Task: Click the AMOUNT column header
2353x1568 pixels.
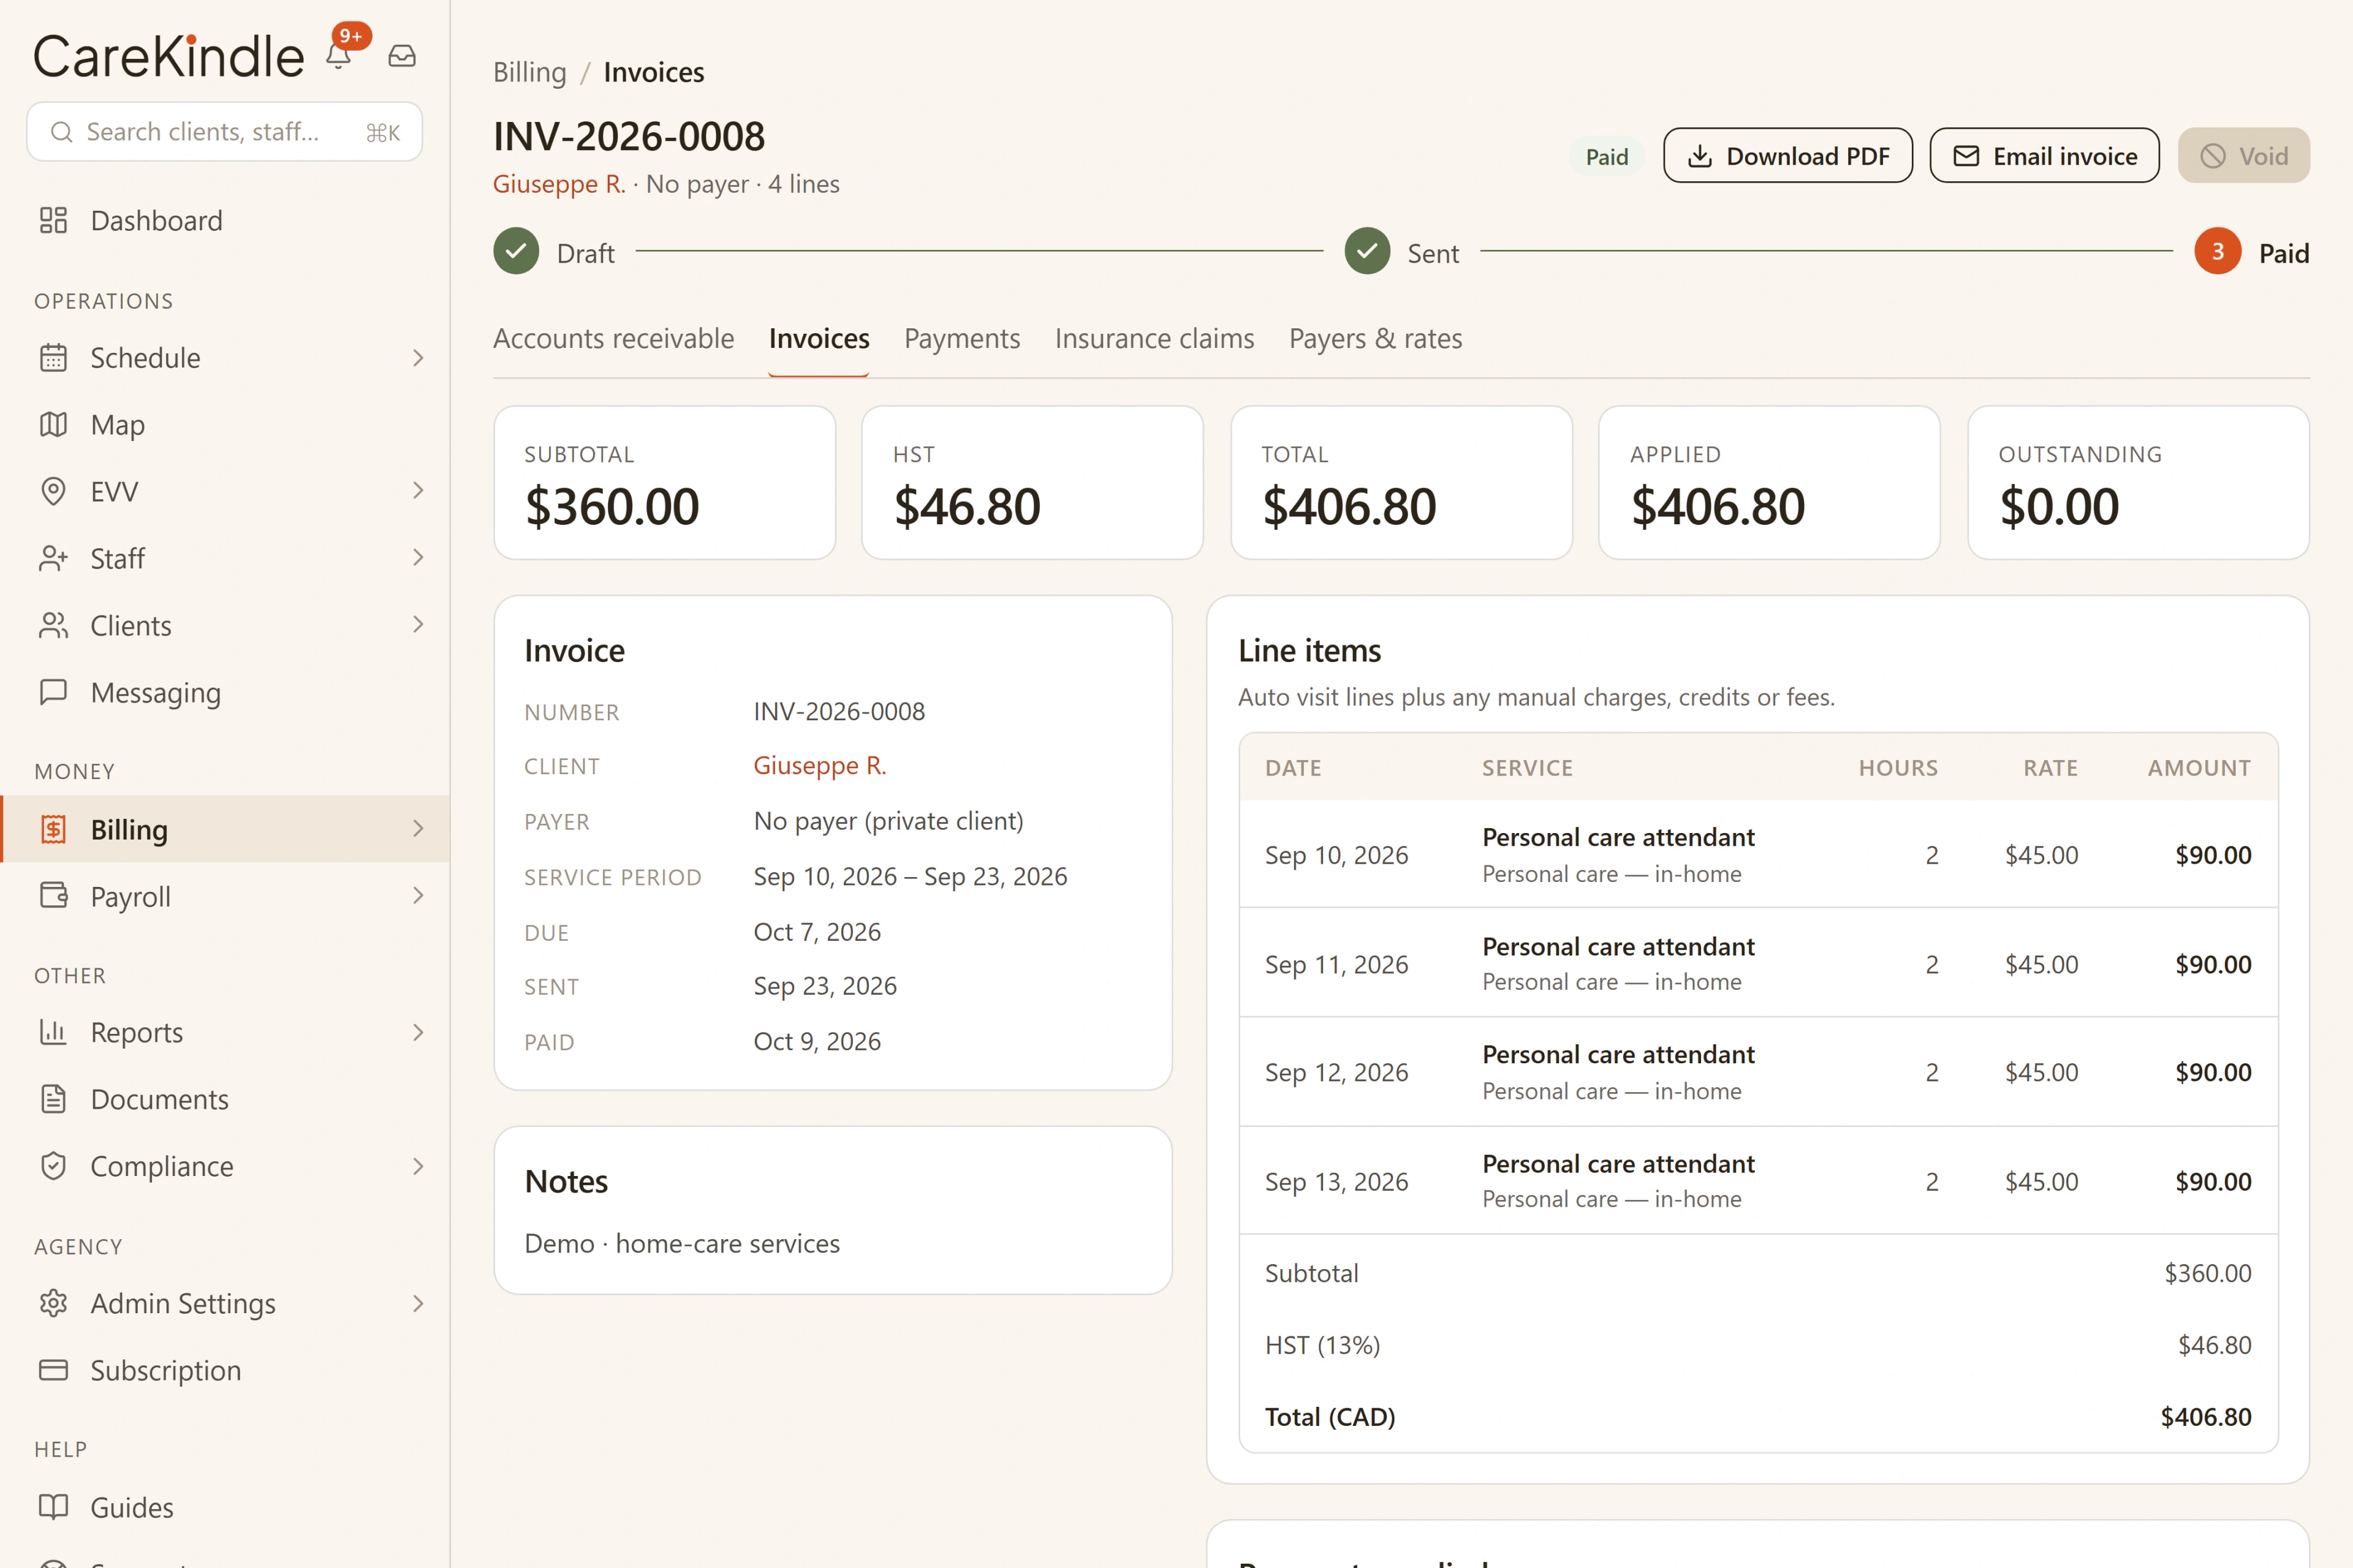Action: click(2199, 768)
